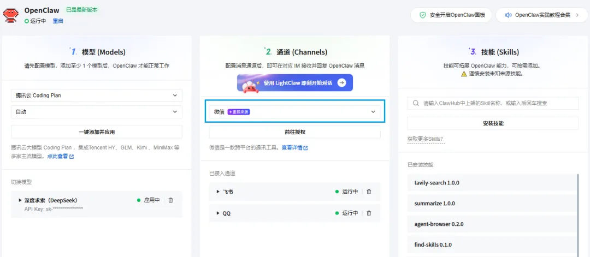Click the 切换模型 label
This screenshot has height=257, width=590.
21,182
